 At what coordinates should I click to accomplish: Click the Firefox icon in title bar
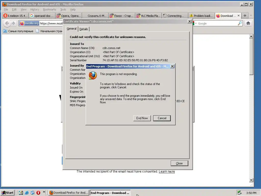point(4,4)
